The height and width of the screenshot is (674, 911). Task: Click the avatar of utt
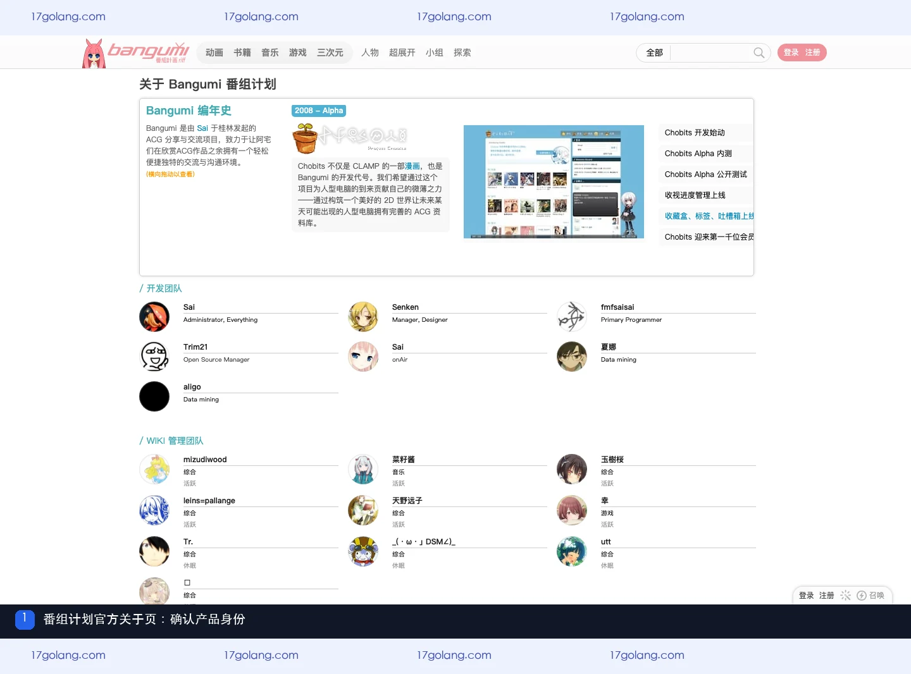tap(572, 551)
